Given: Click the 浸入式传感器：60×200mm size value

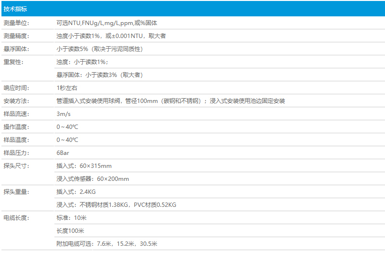Looking at the screenshot, I should point(92,179).
